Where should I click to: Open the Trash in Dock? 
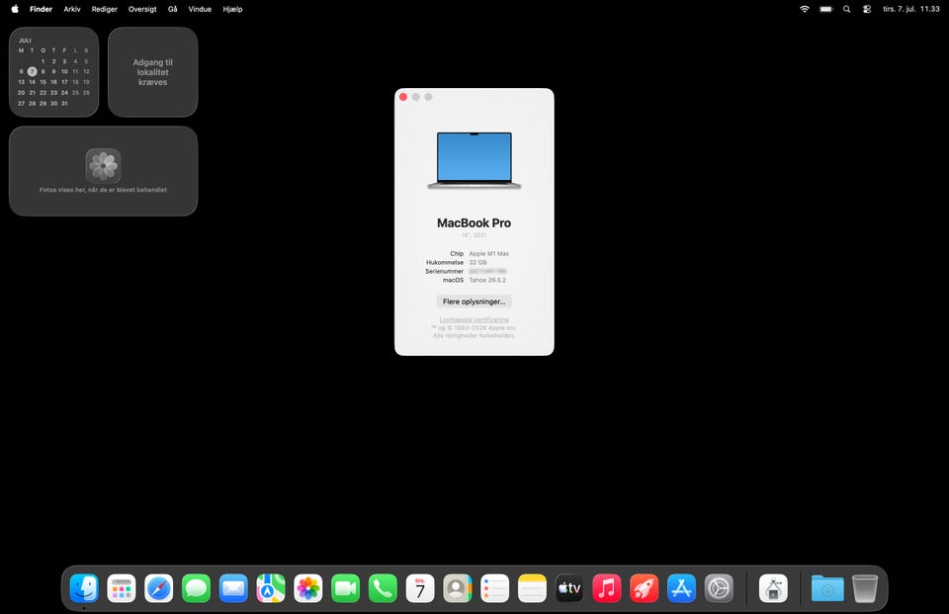pyautogui.click(x=865, y=588)
